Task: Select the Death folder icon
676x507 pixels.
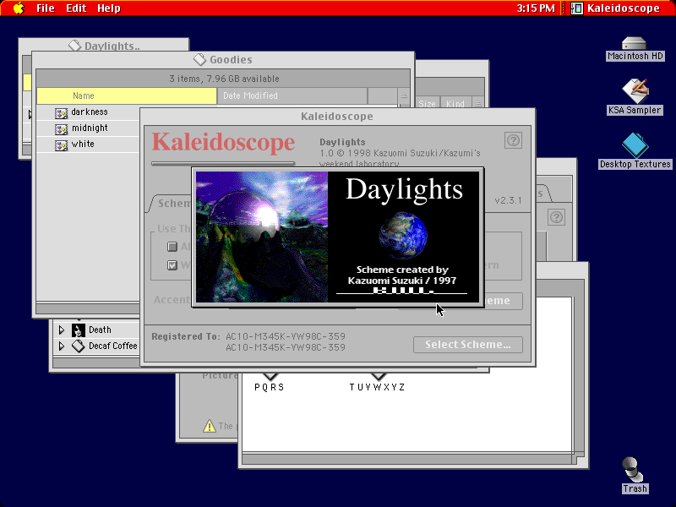Action: point(78,330)
